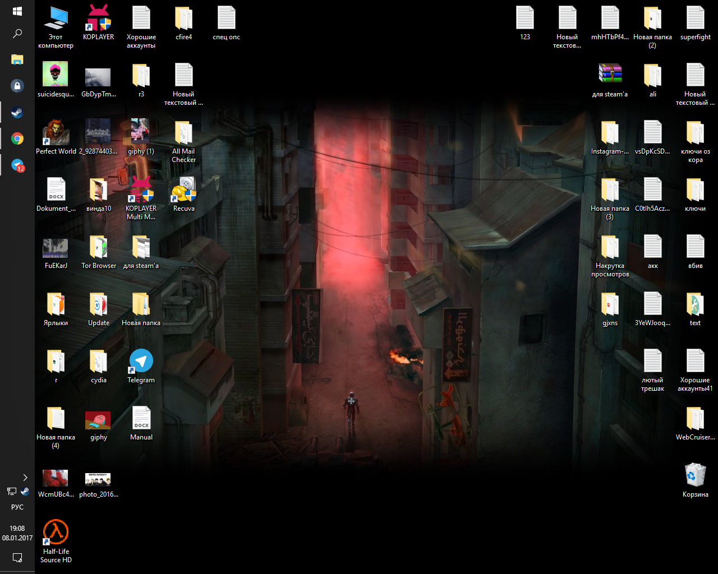Select the WebCruiser... folder

(696, 423)
